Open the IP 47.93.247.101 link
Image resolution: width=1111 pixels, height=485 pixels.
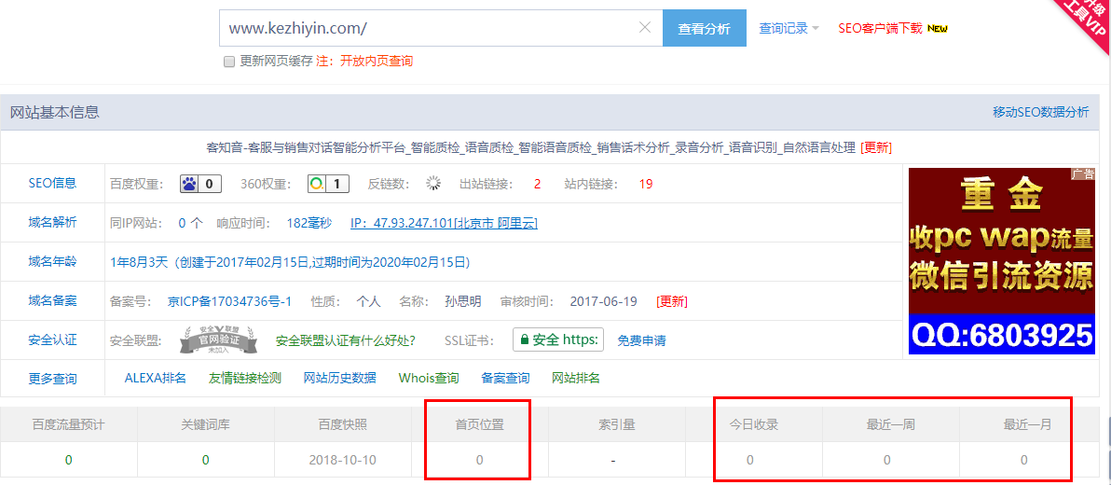click(444, 223)
